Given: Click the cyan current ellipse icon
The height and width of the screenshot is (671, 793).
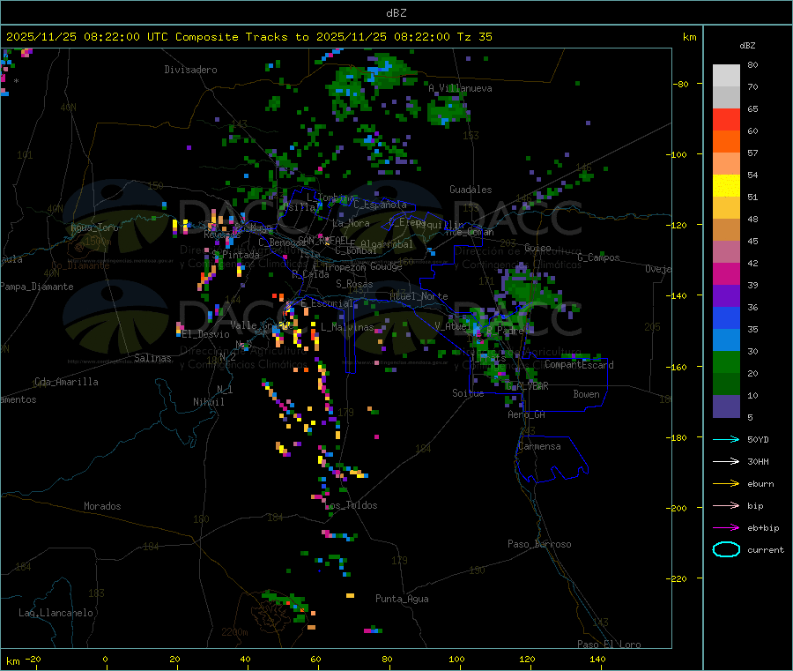Looking at the screenshot, I should 726,549.
